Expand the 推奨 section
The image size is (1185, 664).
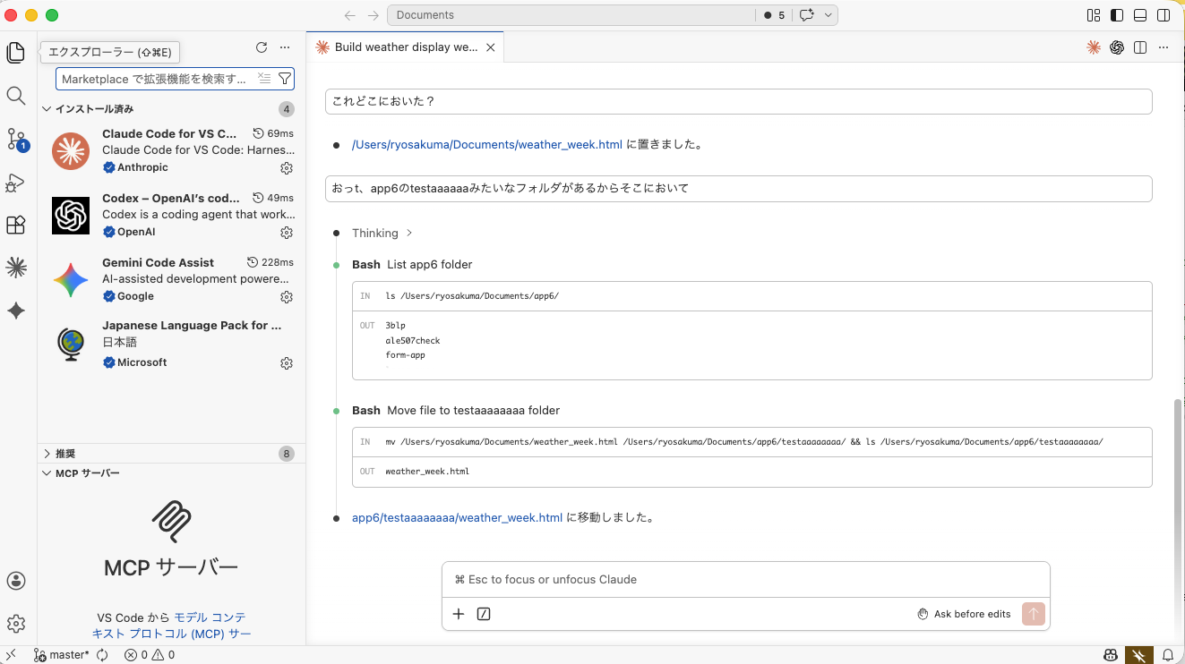point(64,454)
